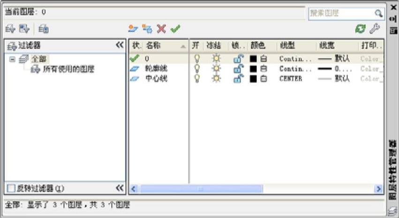Close the Layer Properties Manager palette

393,8
